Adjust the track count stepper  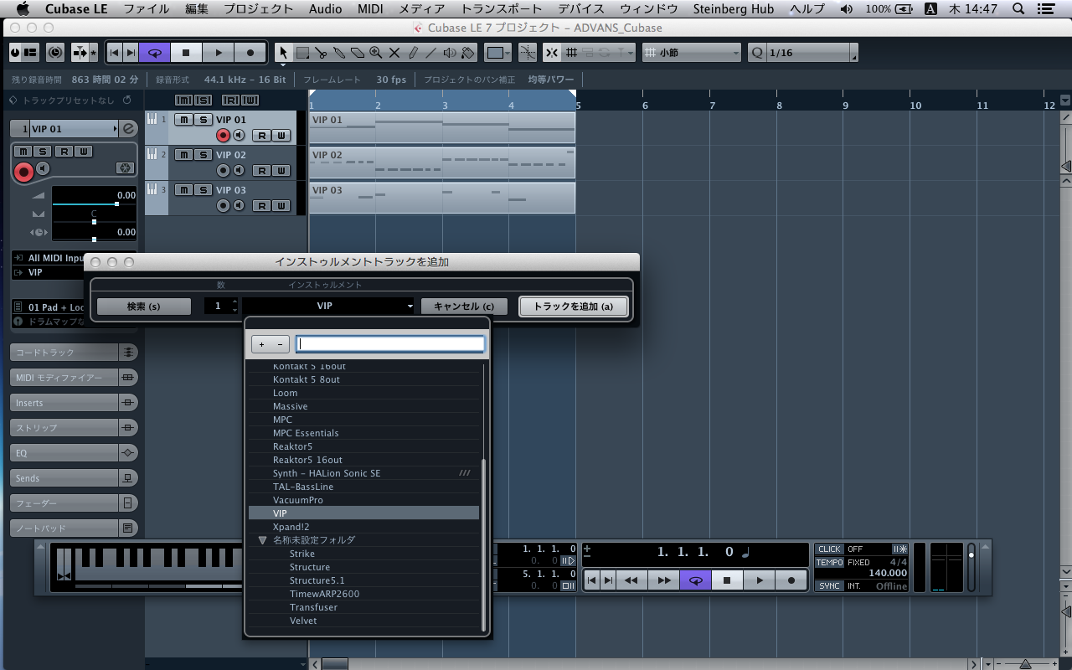click(234, 307)
